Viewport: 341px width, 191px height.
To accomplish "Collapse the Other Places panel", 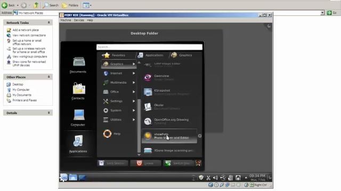I will tap(48, 77).
